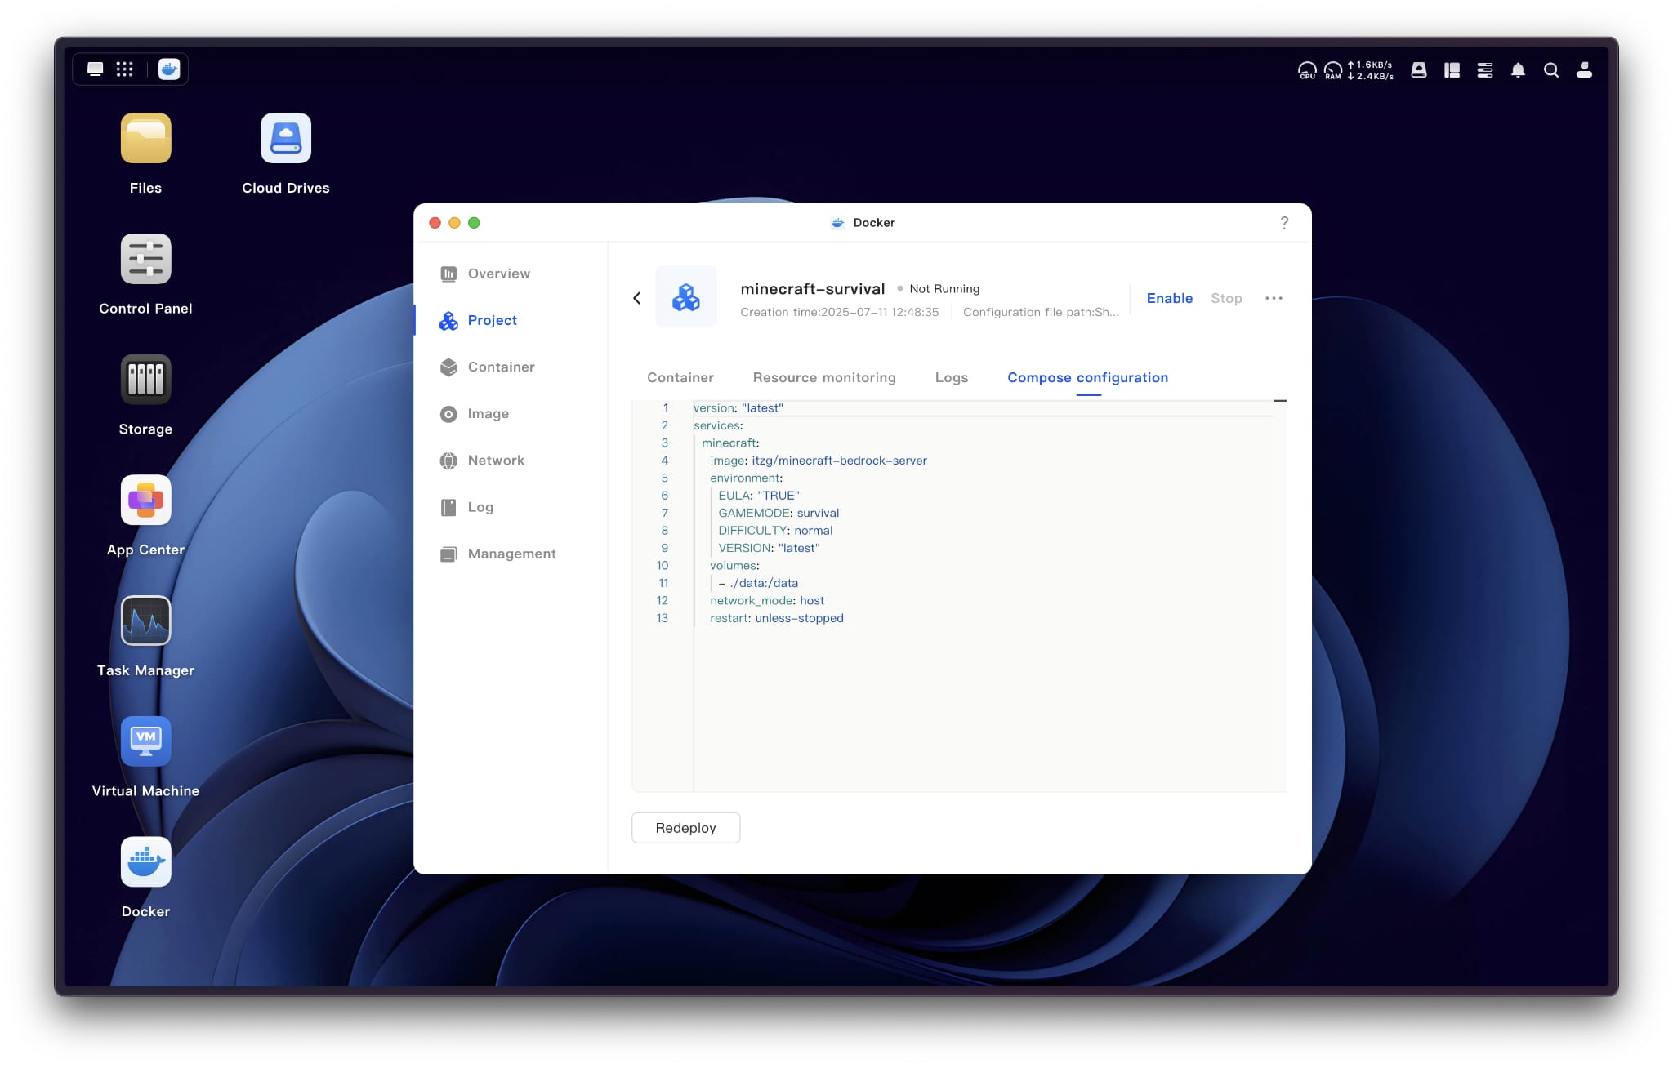Open the Docker app from the desktop
This screenshot has width=1673, height=1068.
(145, 862)
